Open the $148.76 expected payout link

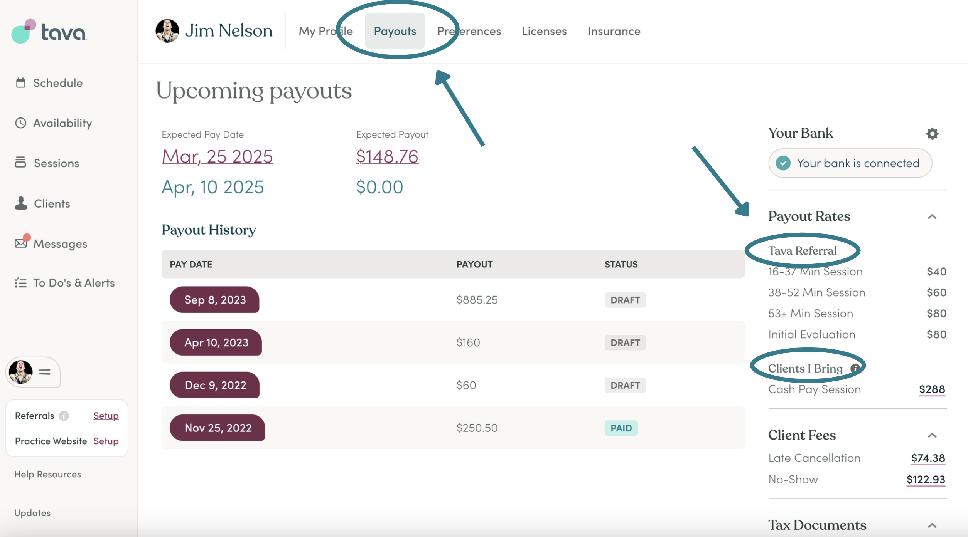[x=387, y=156]
